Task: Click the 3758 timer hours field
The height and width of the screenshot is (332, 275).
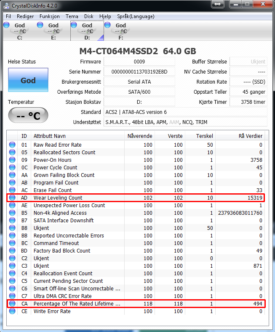Action: [248, 102]
